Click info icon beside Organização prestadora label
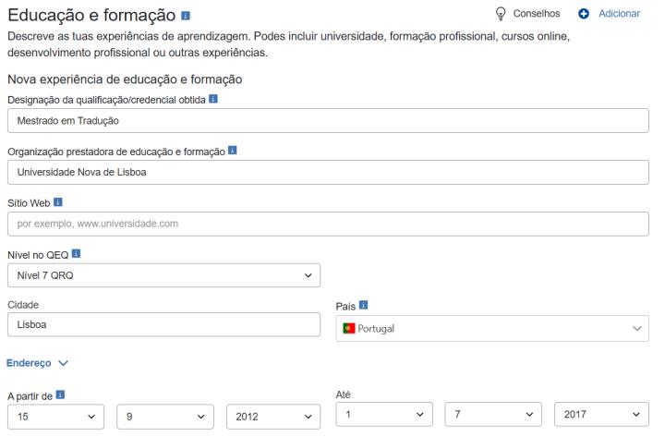Viewport: 665px width, 437px height. [232, 150]
